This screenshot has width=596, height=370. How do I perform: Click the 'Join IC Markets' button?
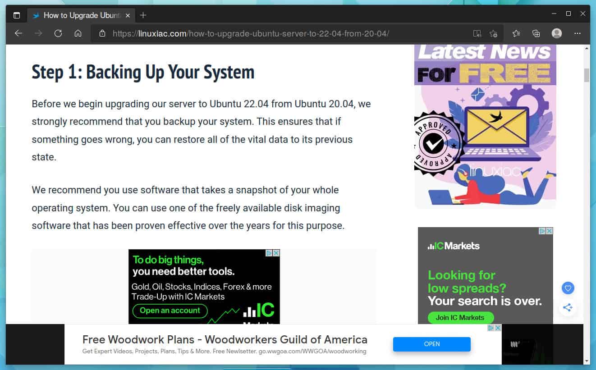click(x=460, y=318)
